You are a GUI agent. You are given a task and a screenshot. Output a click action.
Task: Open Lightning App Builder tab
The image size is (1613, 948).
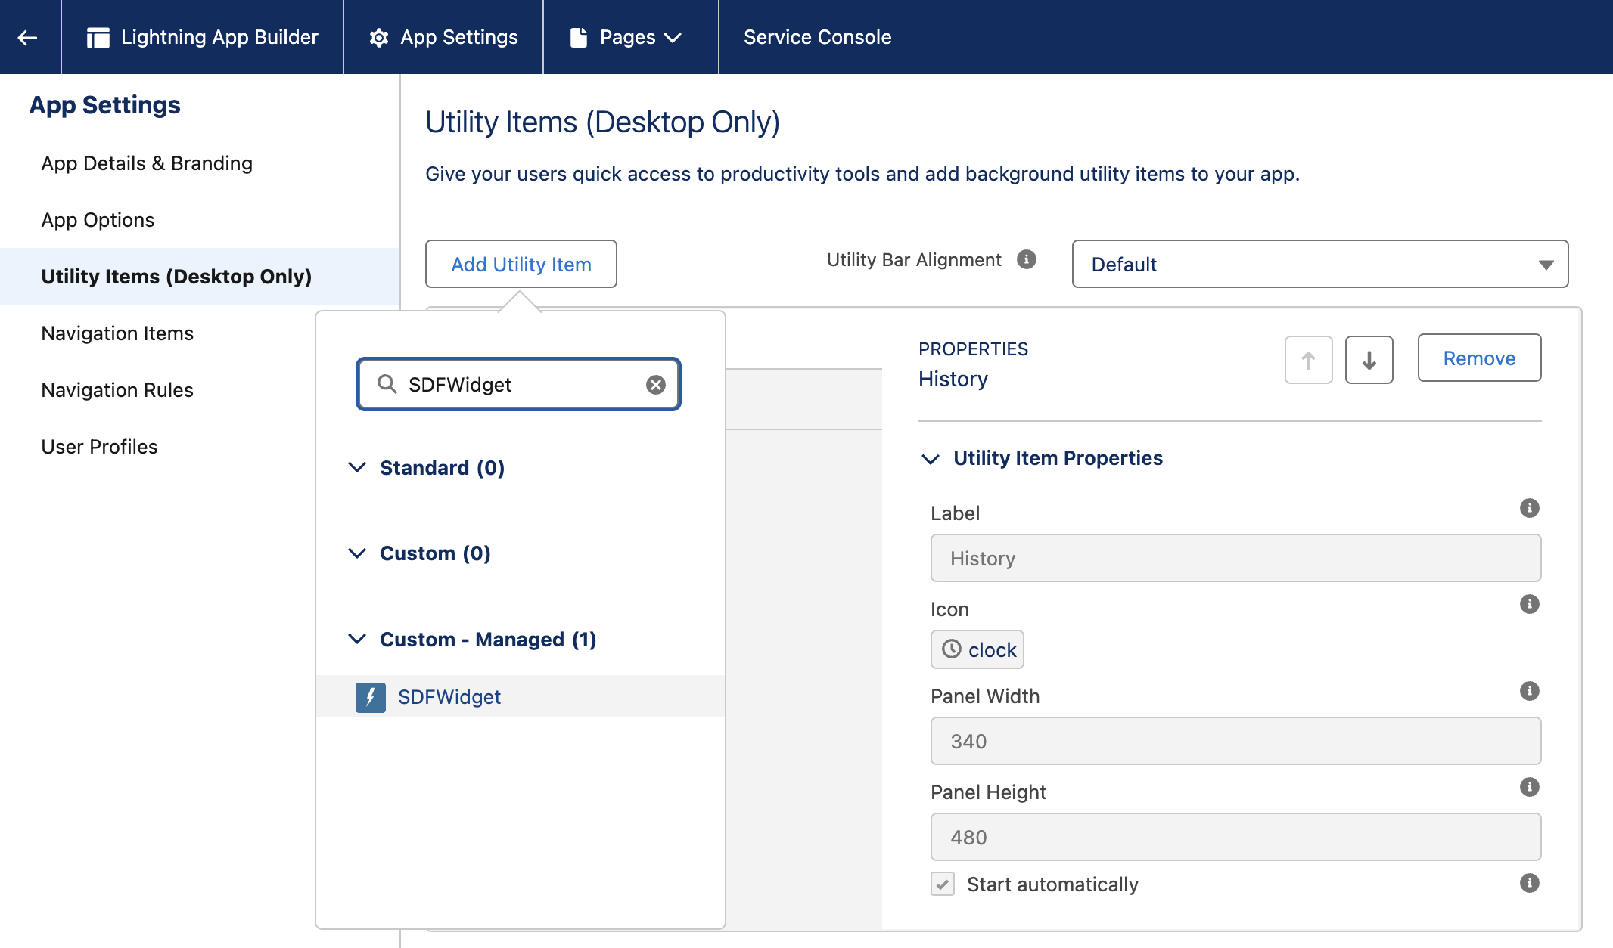coord(203,37)
